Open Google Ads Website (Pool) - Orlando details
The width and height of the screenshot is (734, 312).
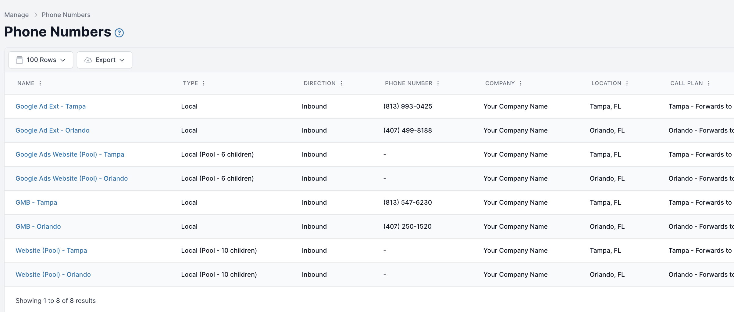click(x=72, y=178)
